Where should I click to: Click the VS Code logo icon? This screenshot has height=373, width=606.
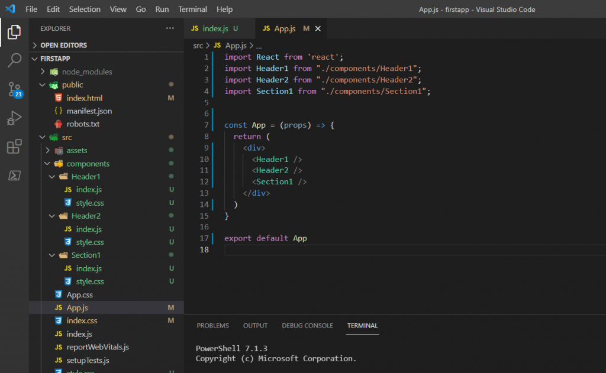pyautogui.click(x=10, y=9)
